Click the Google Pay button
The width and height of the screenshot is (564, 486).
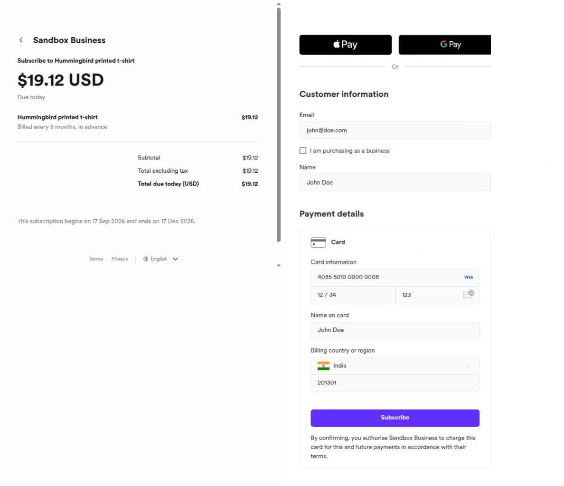[x=444, y=45]
